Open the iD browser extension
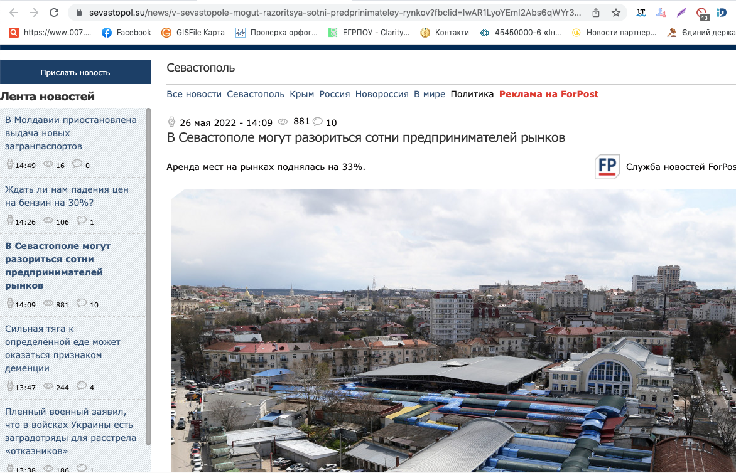736x473 pixels. (x=722, y=13)
